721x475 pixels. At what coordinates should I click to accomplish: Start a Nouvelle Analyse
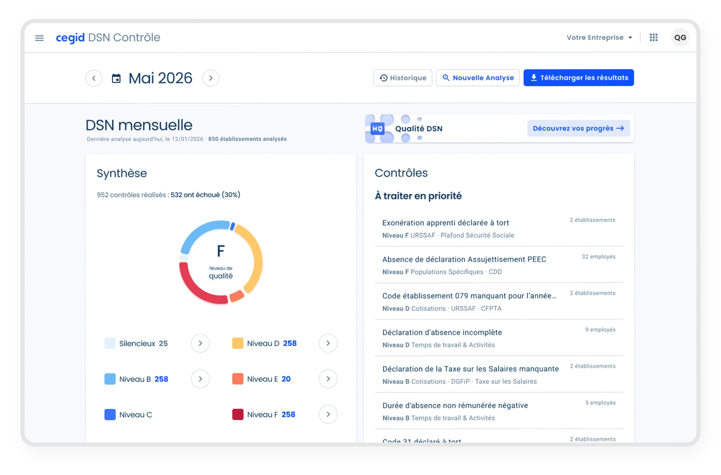click(478, 78)
